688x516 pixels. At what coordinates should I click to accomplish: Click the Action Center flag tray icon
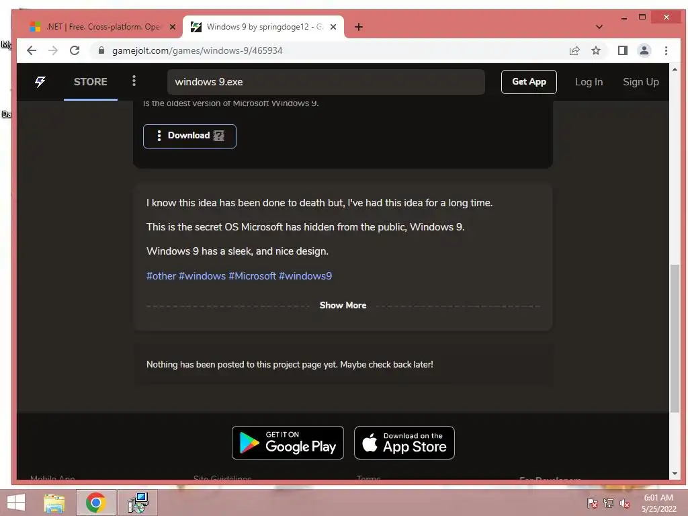[x=593, y=503]
